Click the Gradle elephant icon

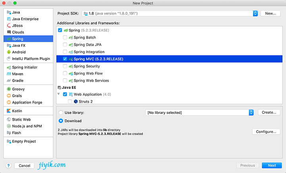[9, 81]
